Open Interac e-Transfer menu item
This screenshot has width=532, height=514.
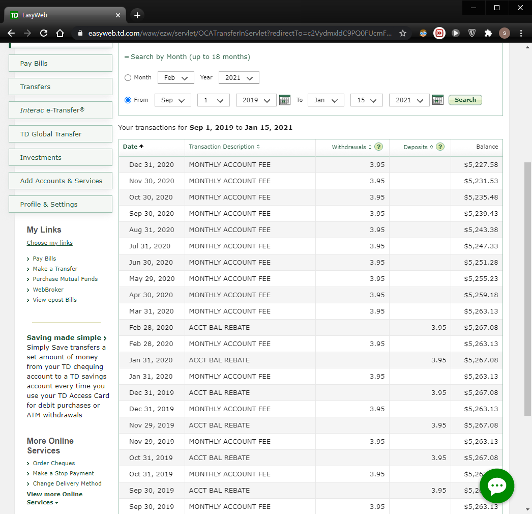(61, 110)
